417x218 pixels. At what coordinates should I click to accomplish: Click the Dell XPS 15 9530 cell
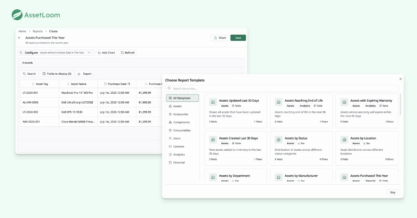[78, 112]
